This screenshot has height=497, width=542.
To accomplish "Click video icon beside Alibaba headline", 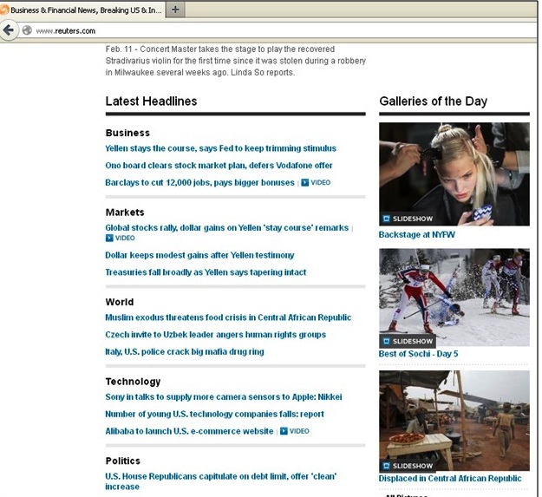I will (283, 431).
